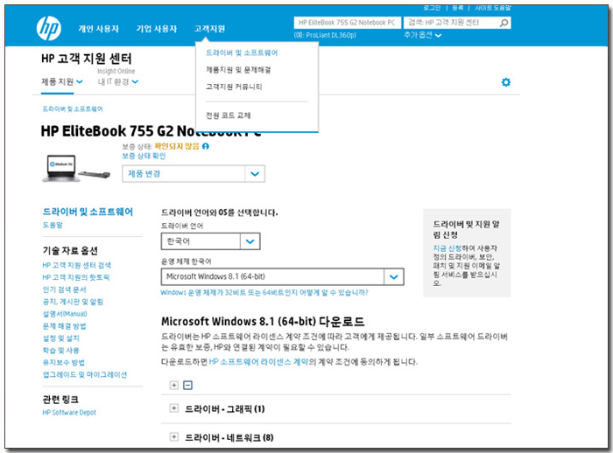Click the 32비트 또는 64비트 help link
This screenshot has width=613, height=453.
[x=264, y=292]
